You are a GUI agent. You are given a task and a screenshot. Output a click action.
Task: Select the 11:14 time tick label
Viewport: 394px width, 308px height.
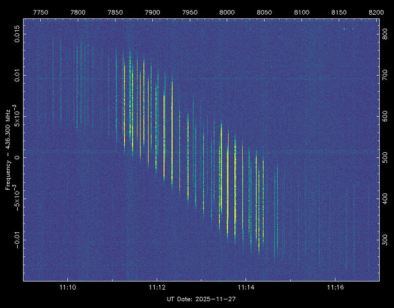point(246,288)
